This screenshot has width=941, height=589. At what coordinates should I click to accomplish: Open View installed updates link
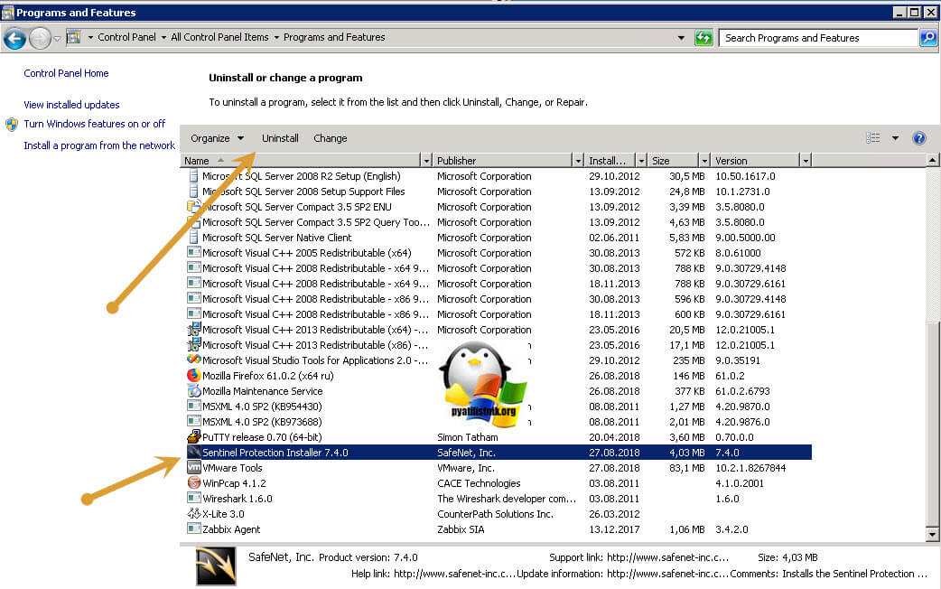coord(71,105)
